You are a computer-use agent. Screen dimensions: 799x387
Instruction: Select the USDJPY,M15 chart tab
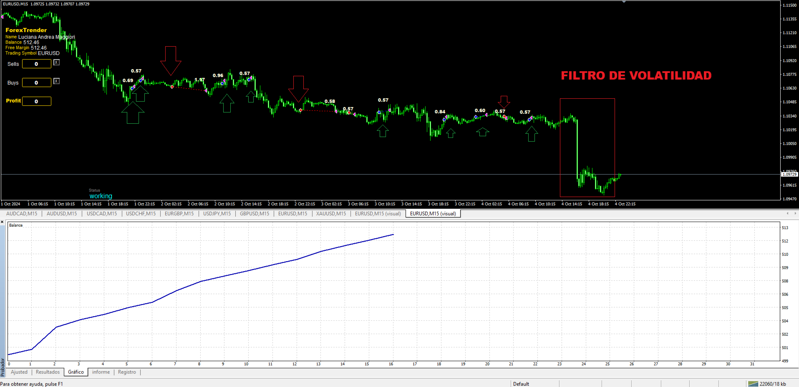pos(217,214)
